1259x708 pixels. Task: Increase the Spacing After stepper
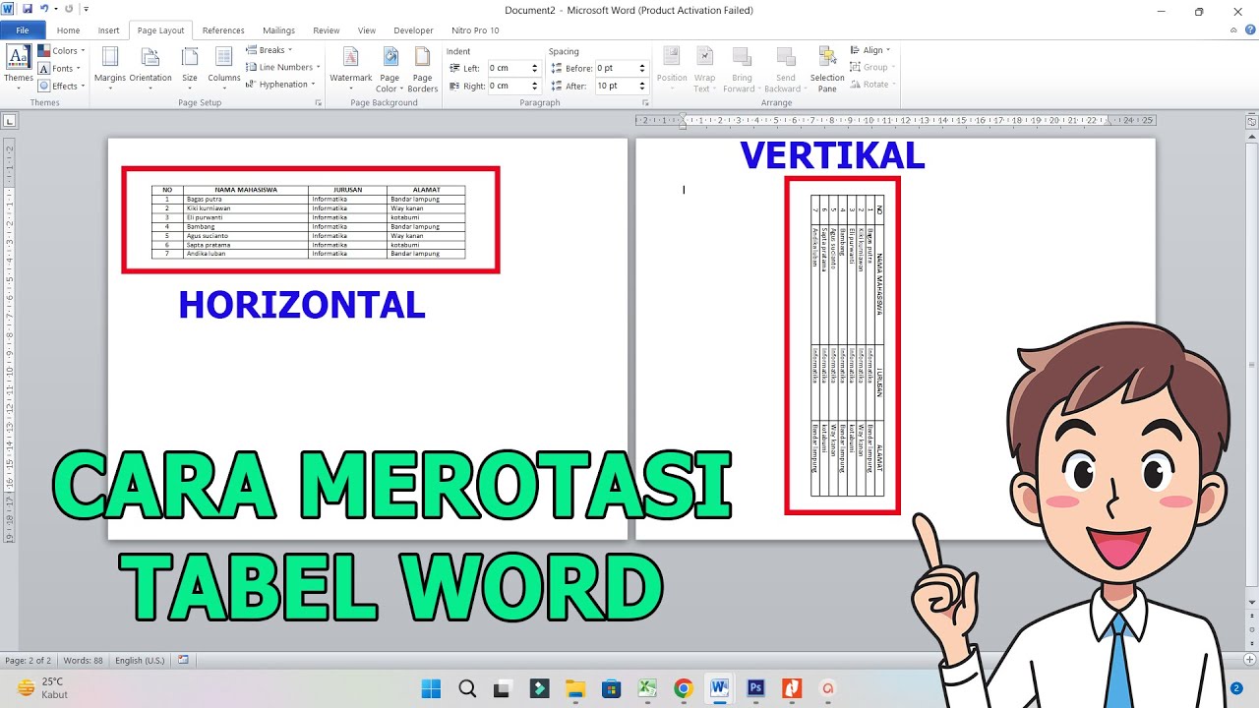(x=642, y=83)
